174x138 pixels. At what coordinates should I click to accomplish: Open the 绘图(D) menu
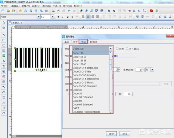click(36, 6)
